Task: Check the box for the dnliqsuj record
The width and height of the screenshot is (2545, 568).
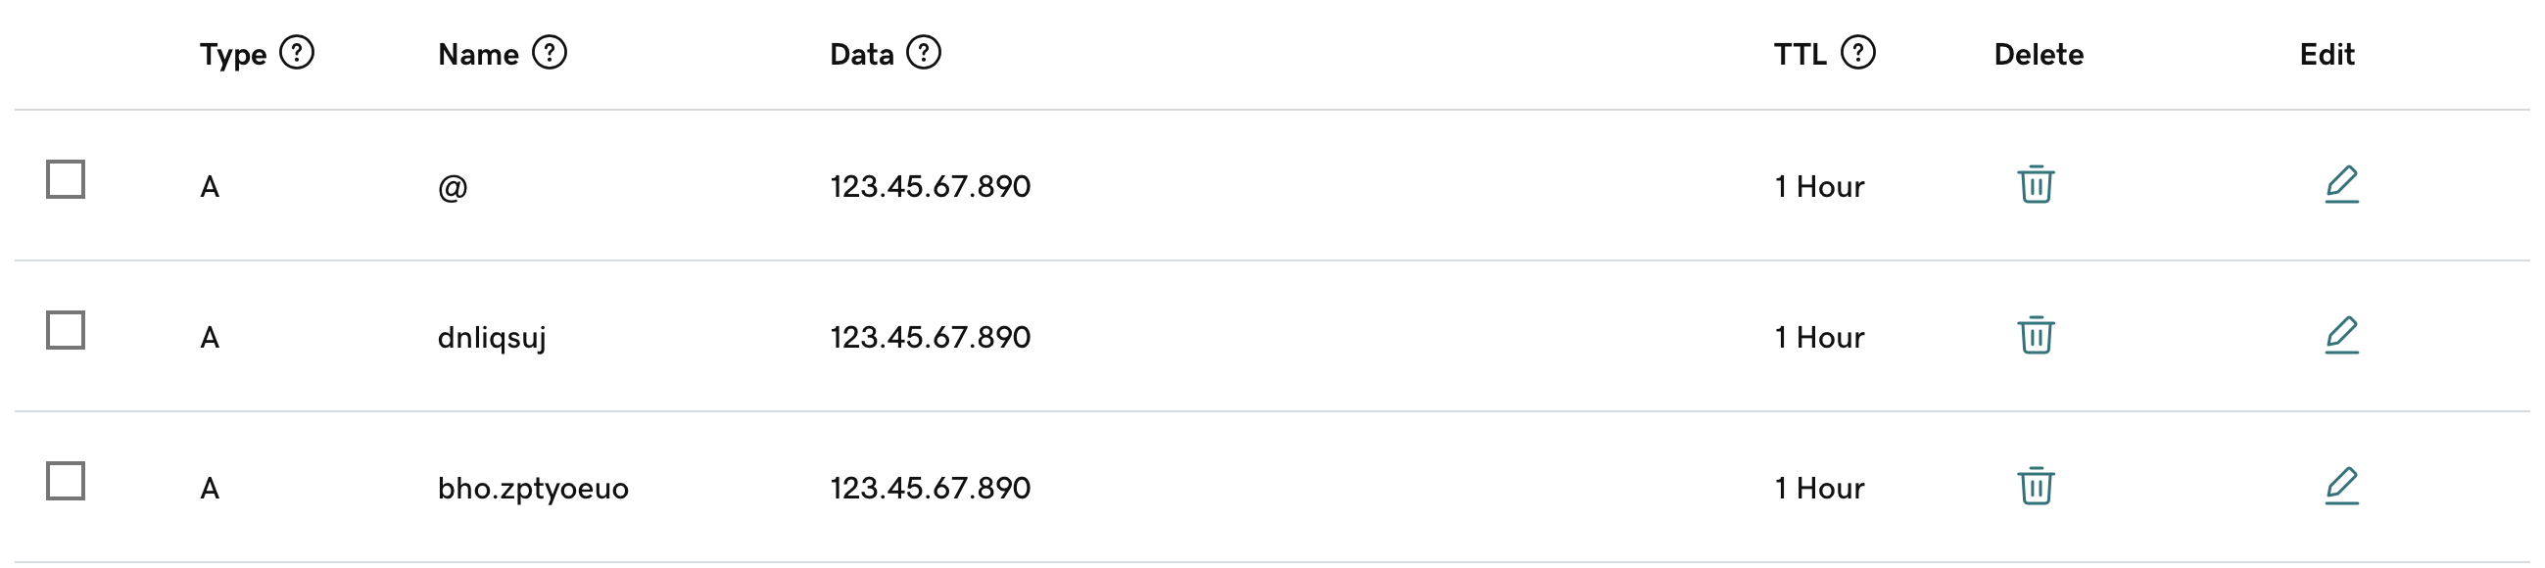Action: (66, 330)
